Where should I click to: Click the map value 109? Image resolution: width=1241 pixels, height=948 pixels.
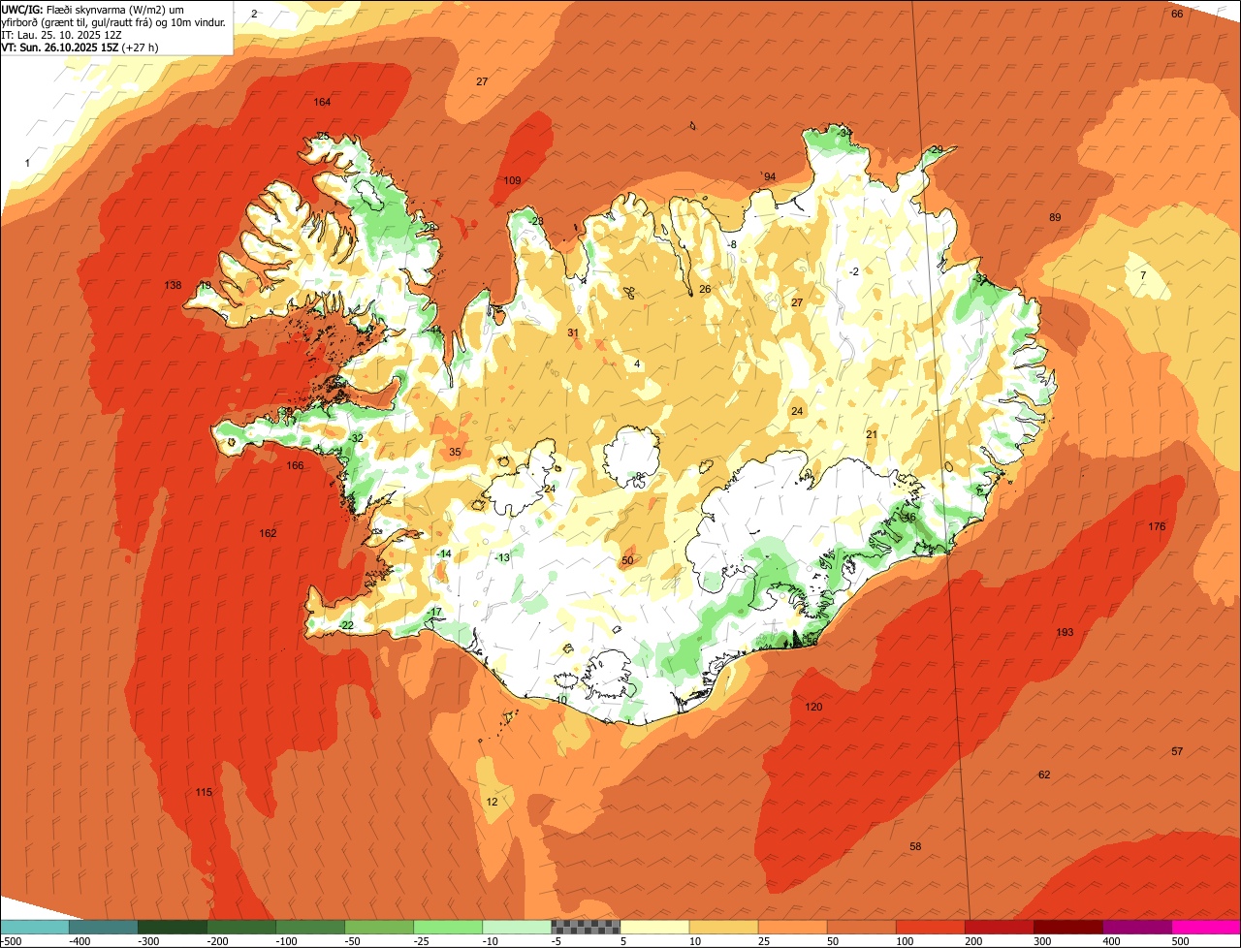512,181
